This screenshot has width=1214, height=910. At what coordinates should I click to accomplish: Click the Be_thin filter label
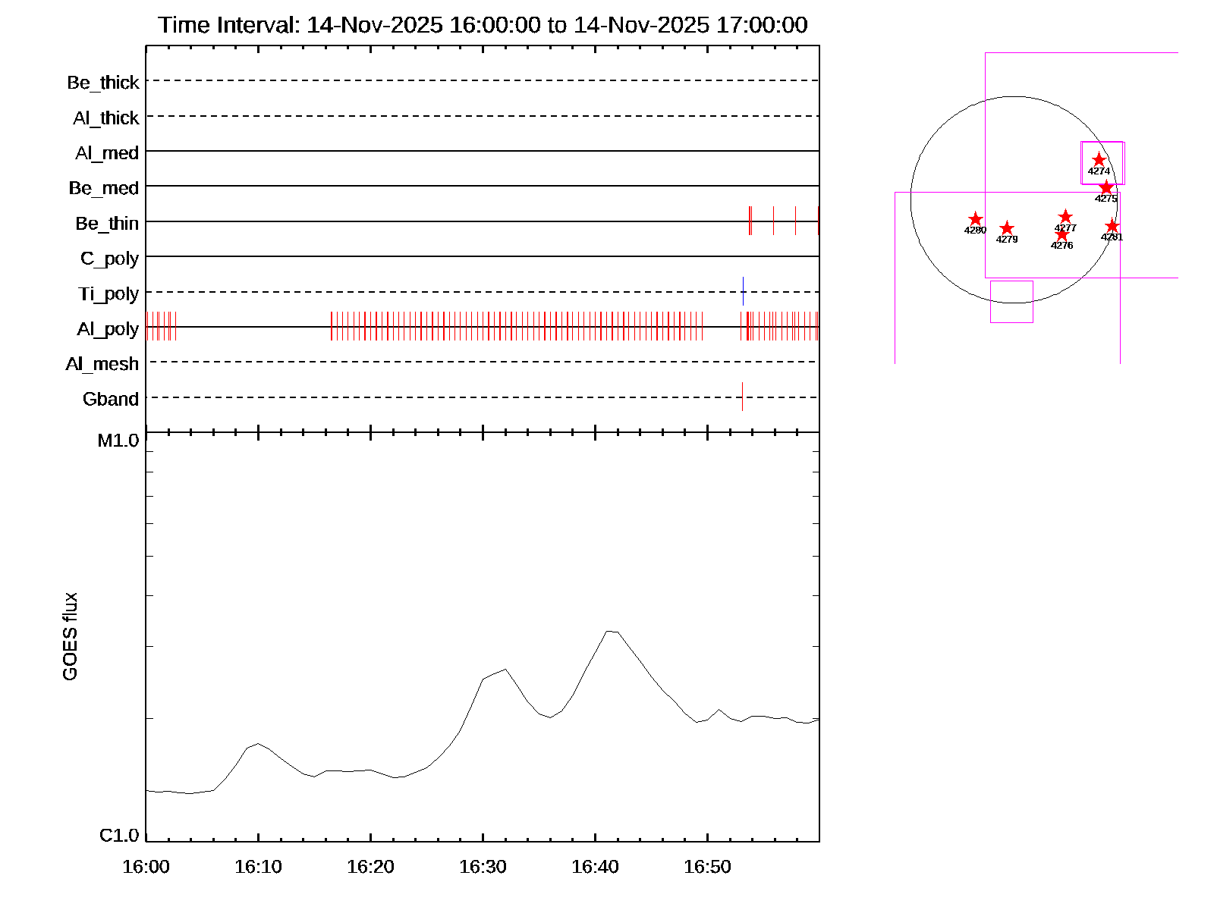(107, 224)
